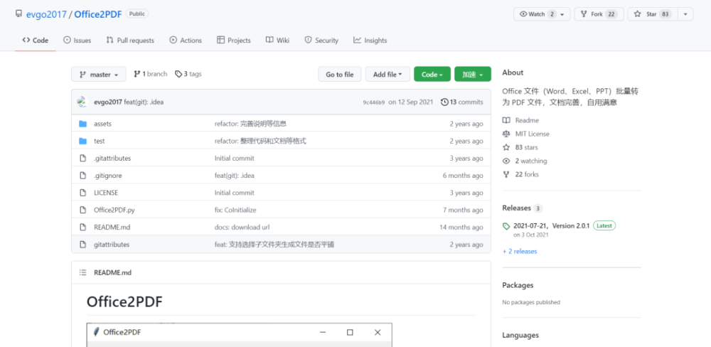This screenshot has width=711, height=347.
Task: Open the Office2PDF.py file
Action: pos(114,210)
